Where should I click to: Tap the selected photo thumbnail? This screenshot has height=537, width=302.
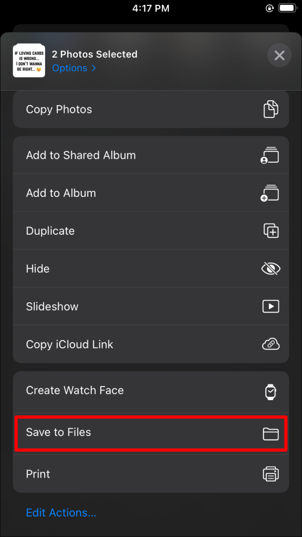click(x=29, y=61)
